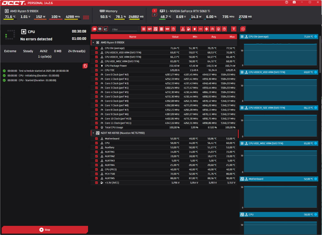Switch to the table-only view icon
Image resolution: width=322 pixels, height=235 pixels.
(x=100, y=29)
